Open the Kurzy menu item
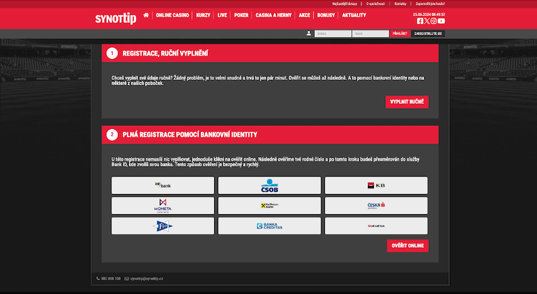The width and height of the screenshot is (537, 294). [x=203, y=15]
